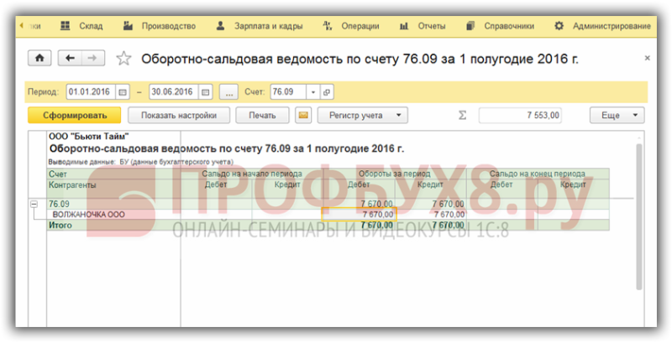Open the Зарплата и кадры menu

(260, 26)
